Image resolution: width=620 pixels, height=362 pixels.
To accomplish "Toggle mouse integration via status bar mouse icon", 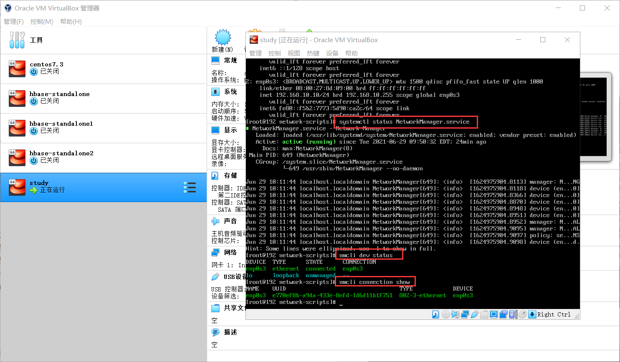I will click(x=523, y=314).
